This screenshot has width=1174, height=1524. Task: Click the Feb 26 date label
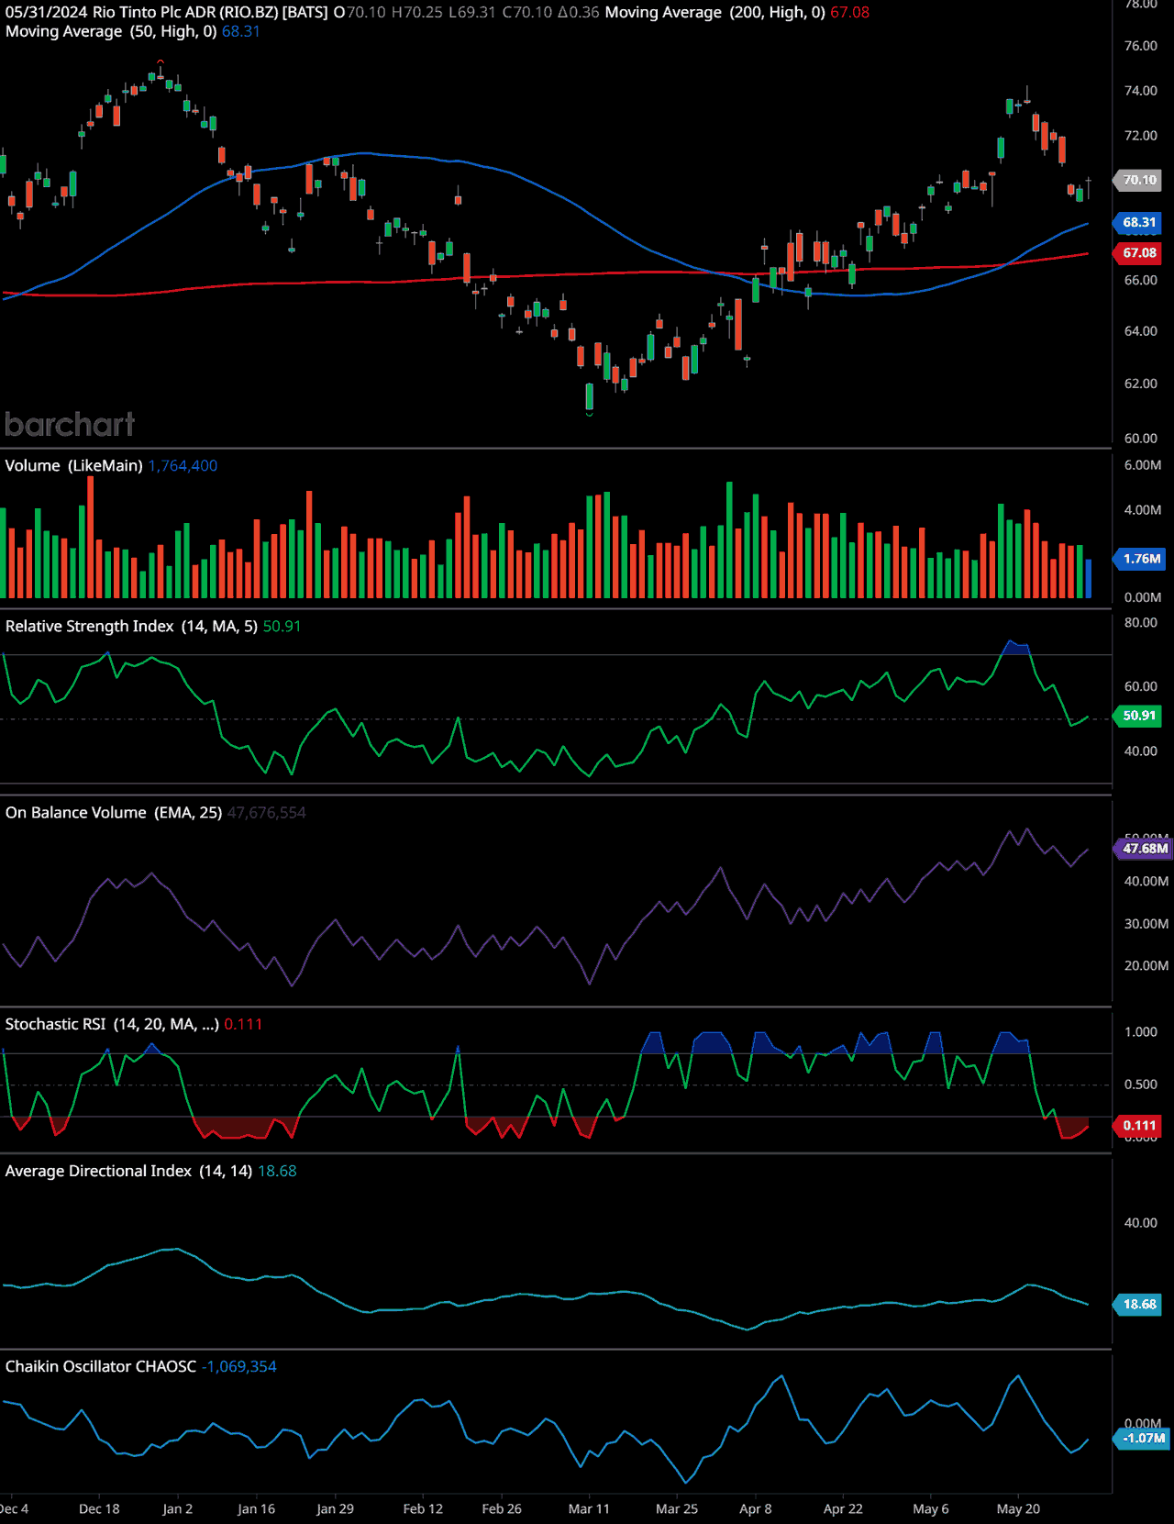(502, 1509)
